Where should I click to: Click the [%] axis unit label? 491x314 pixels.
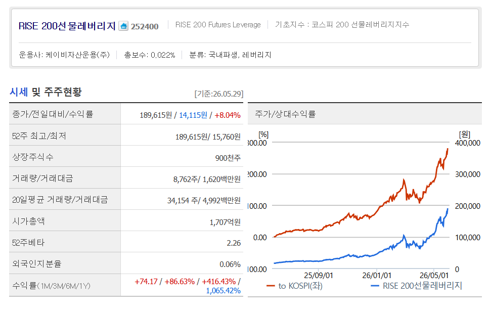pos(263,134)
